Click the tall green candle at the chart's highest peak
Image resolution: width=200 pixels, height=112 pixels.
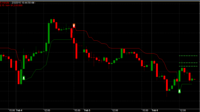coord(49,33)
